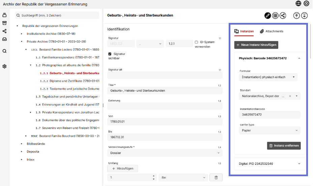Decrease the Umfang quantity stepper
Image resolution: width=313 pixels, height=186 pixels.
(x=153, y=179)
